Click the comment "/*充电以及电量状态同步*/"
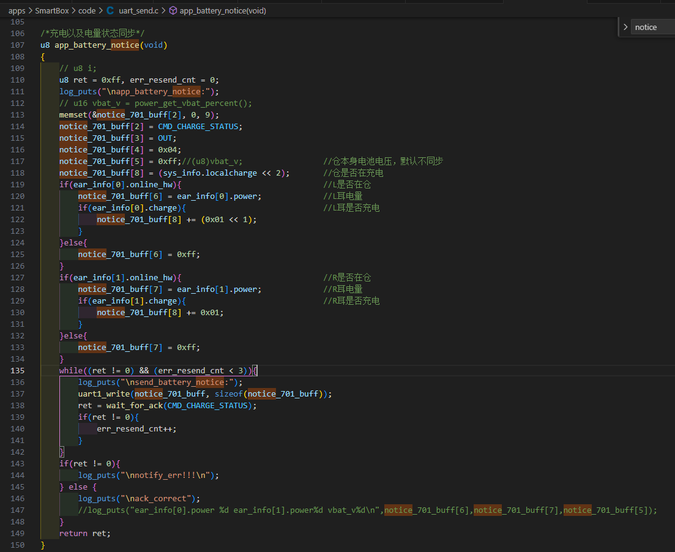Viewport: 675px width, 552px height. pos(92,33)
